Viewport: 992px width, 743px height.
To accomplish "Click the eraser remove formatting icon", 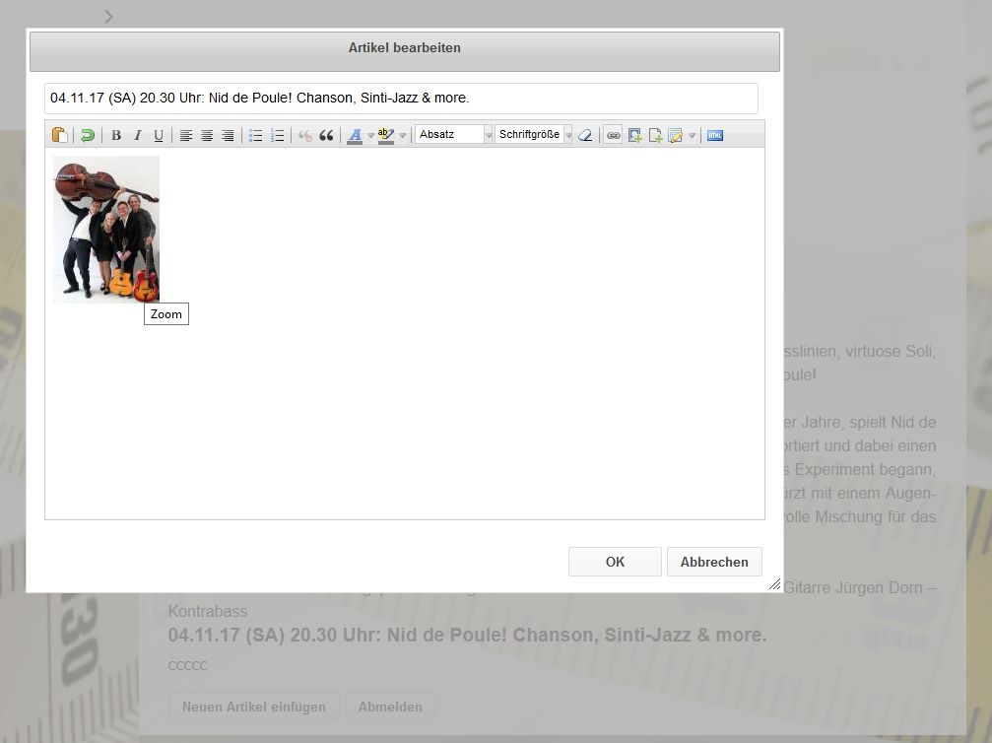I will click(x=585, y=135).
